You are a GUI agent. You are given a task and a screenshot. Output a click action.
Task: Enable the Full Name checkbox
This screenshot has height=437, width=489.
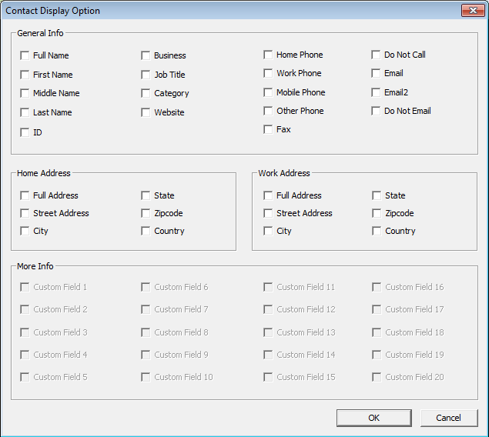[x=25, y=55]
